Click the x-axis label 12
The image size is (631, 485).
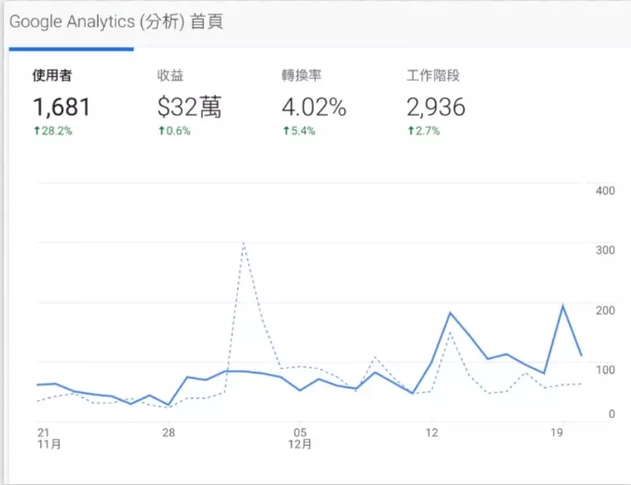point(432,433)
